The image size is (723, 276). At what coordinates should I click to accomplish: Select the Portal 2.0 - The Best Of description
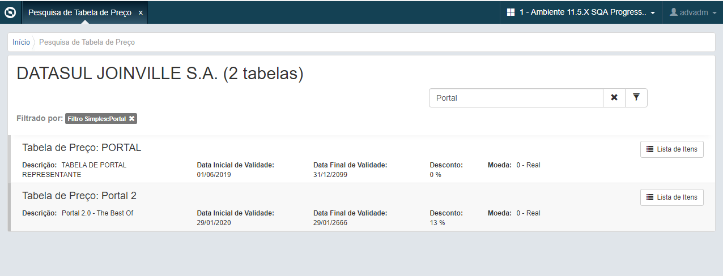pos(97,213)
